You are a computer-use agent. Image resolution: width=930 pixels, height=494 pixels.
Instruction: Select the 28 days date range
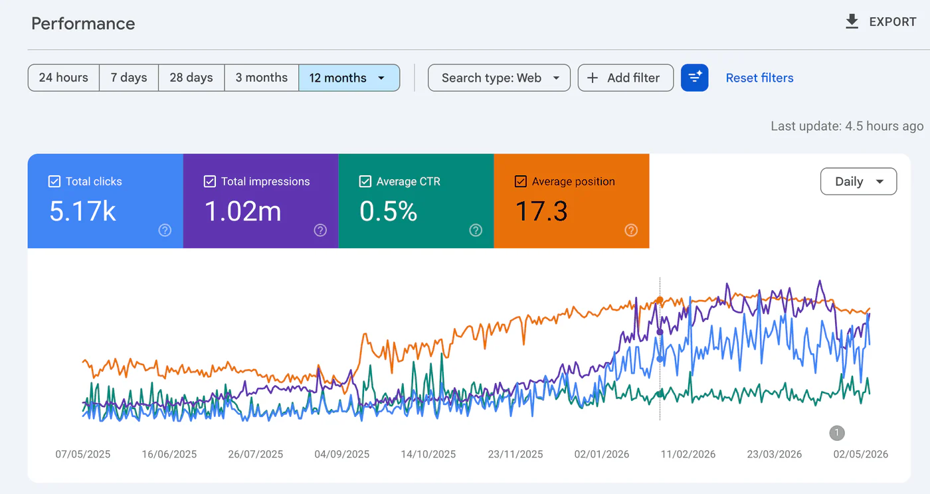point(191,78)
